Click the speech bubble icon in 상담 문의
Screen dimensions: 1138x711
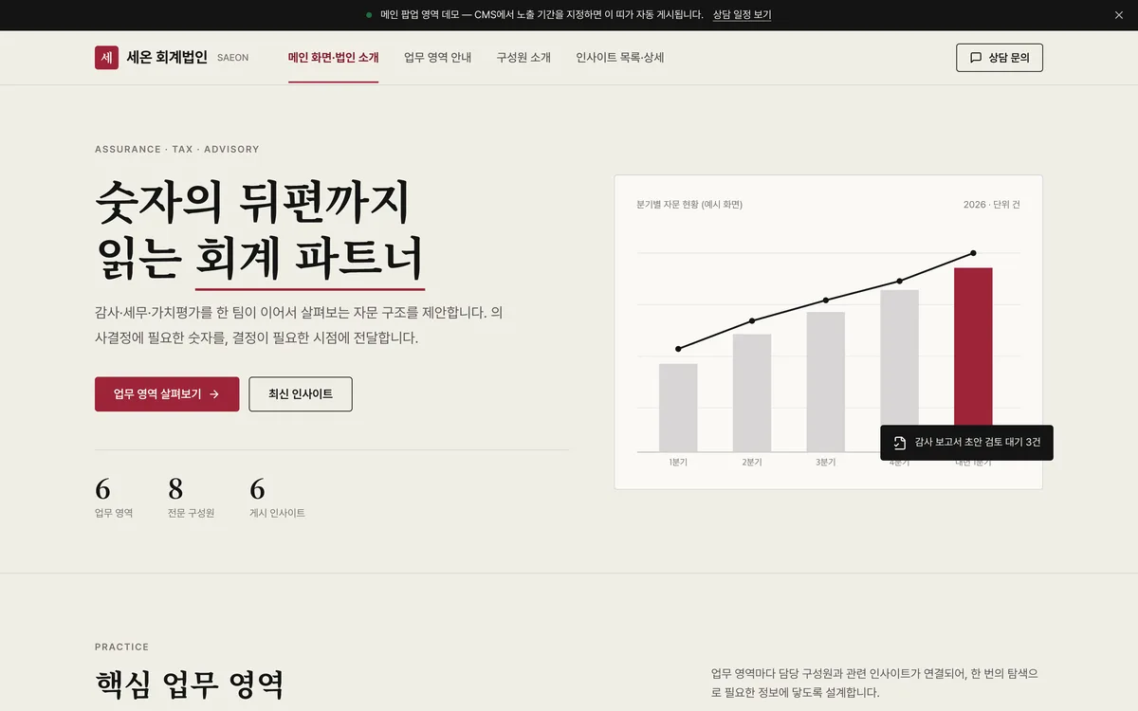(x=976, y=58)
